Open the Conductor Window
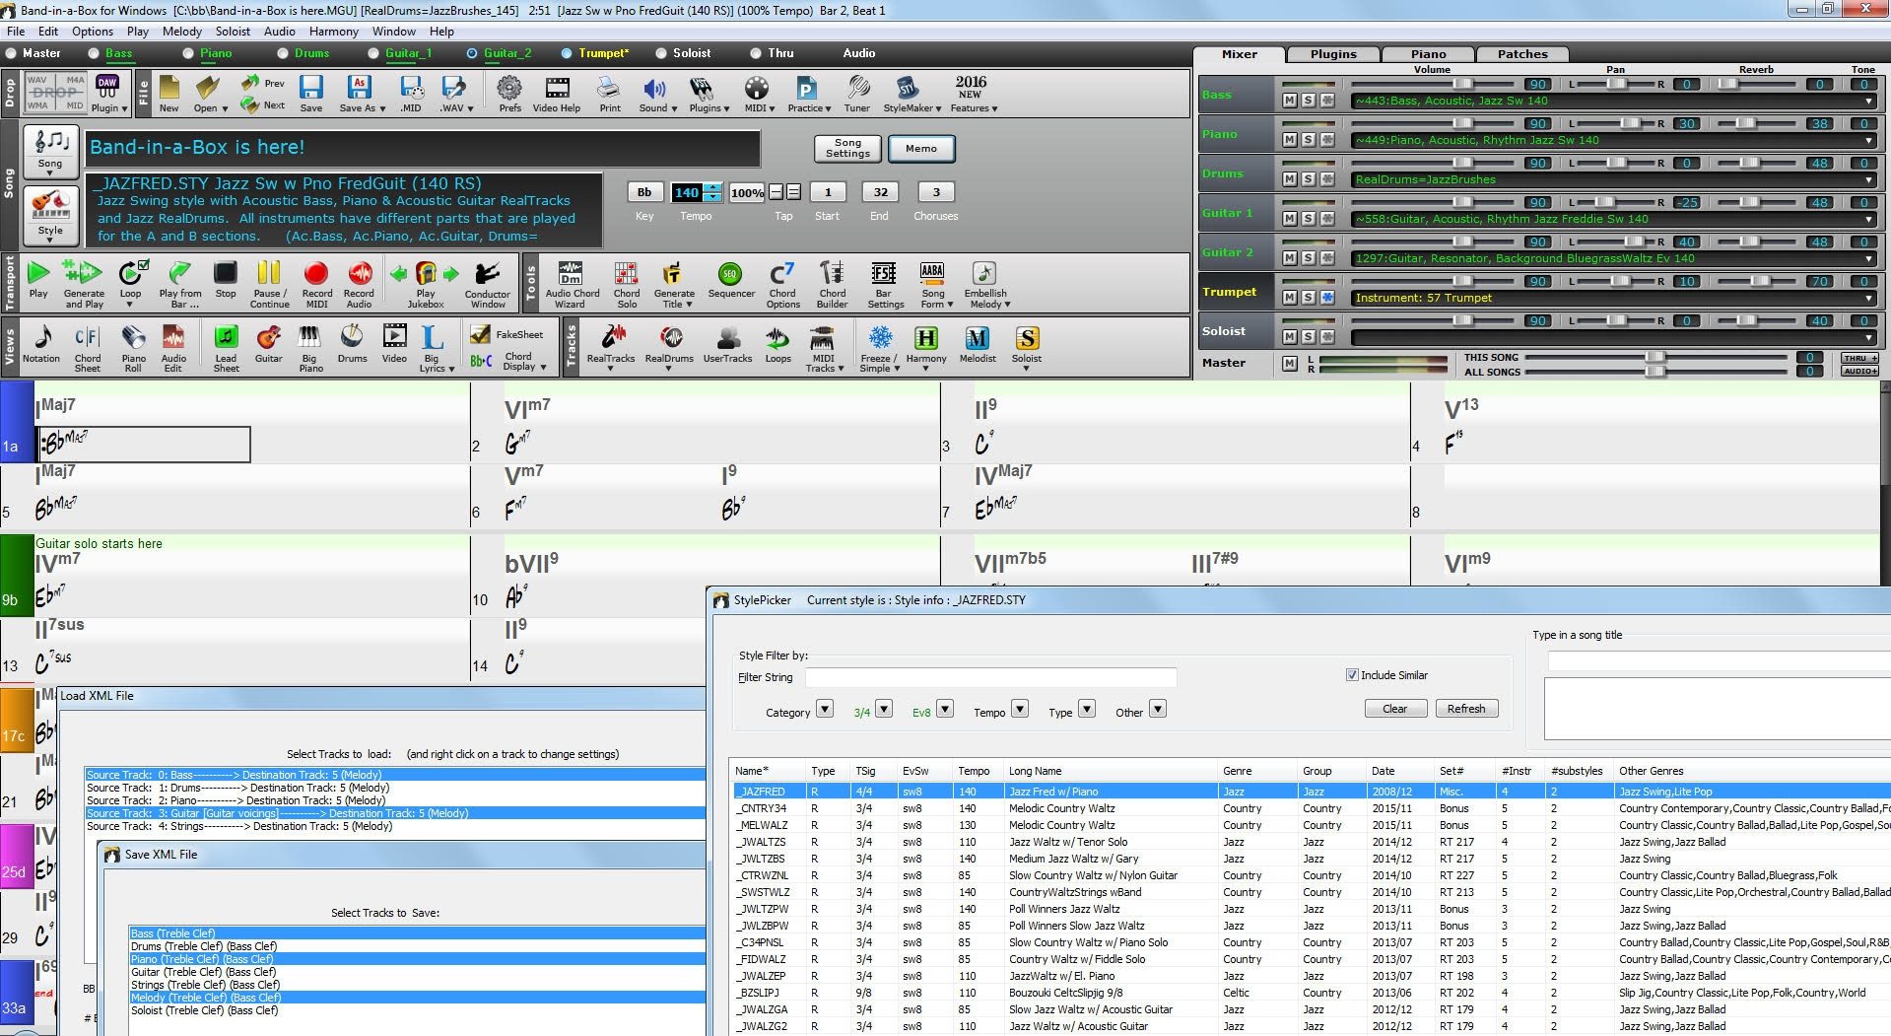The image size is (1891, 1036). coord(488,284)
